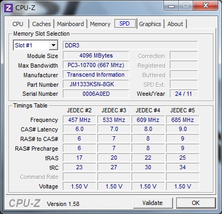This screenshot has width=222, height=214.
Task: Click the JEDEC #4 column header
Action: click(x=148, y=110)
